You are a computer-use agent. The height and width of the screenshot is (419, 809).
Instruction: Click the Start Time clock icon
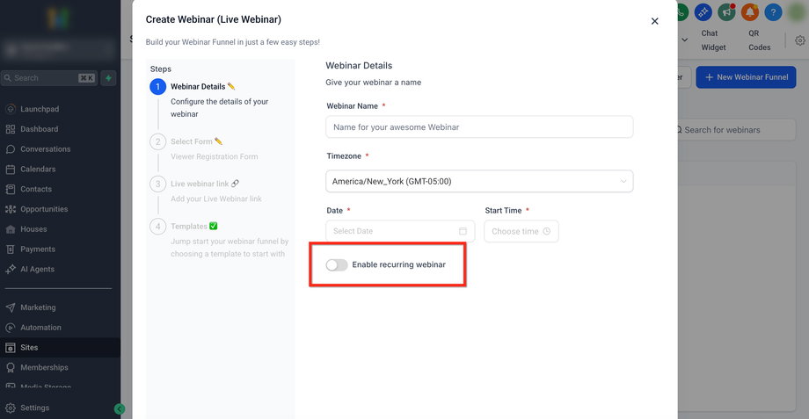547,231
